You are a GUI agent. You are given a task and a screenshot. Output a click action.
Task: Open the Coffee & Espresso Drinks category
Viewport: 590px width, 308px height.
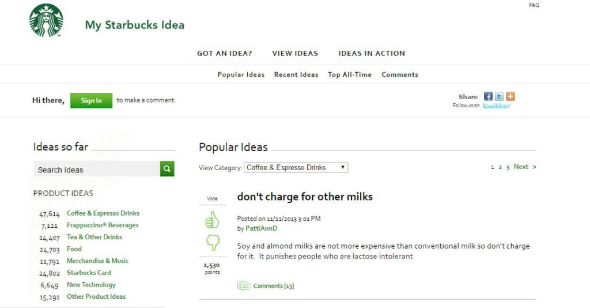tap(103, 213)
